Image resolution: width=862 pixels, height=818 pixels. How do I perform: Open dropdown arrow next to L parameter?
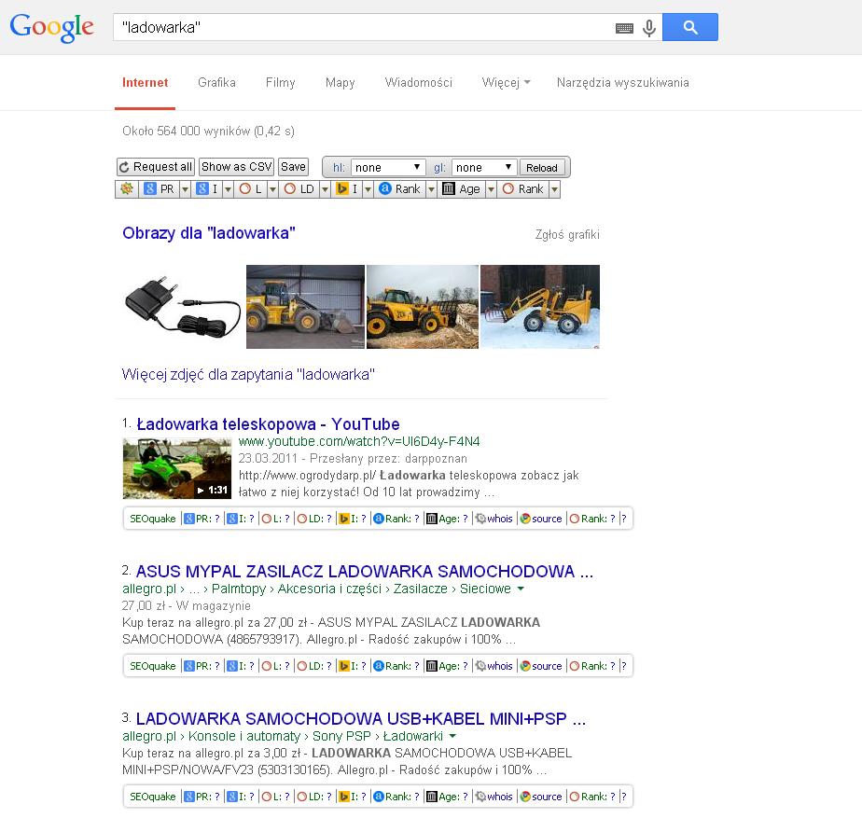pos(272,189)
